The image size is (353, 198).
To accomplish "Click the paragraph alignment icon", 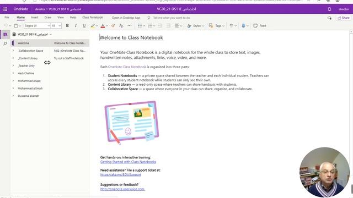I will (x=177, y=26).
